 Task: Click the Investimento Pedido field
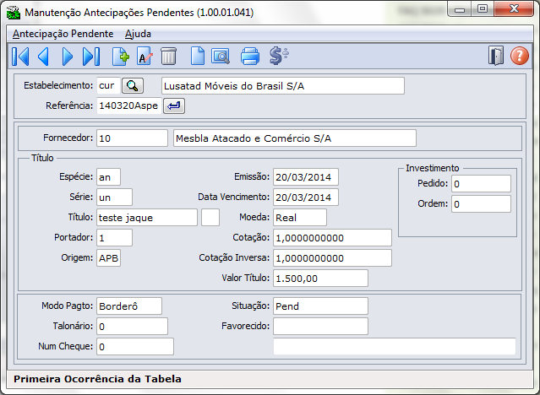481,184
